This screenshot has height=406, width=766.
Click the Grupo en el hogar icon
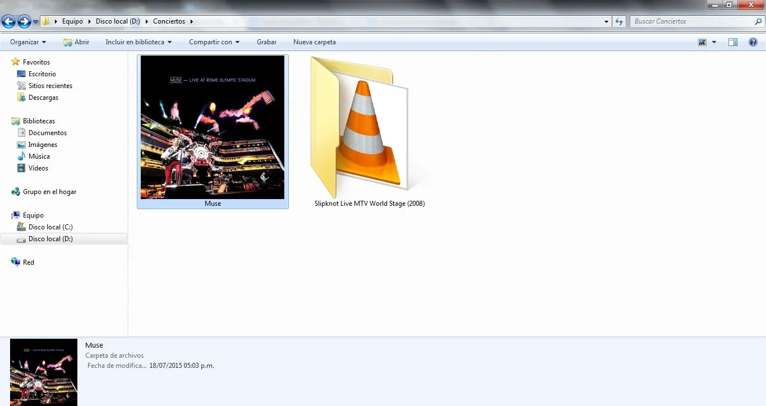pyautogui.click(x=16, y=191)
